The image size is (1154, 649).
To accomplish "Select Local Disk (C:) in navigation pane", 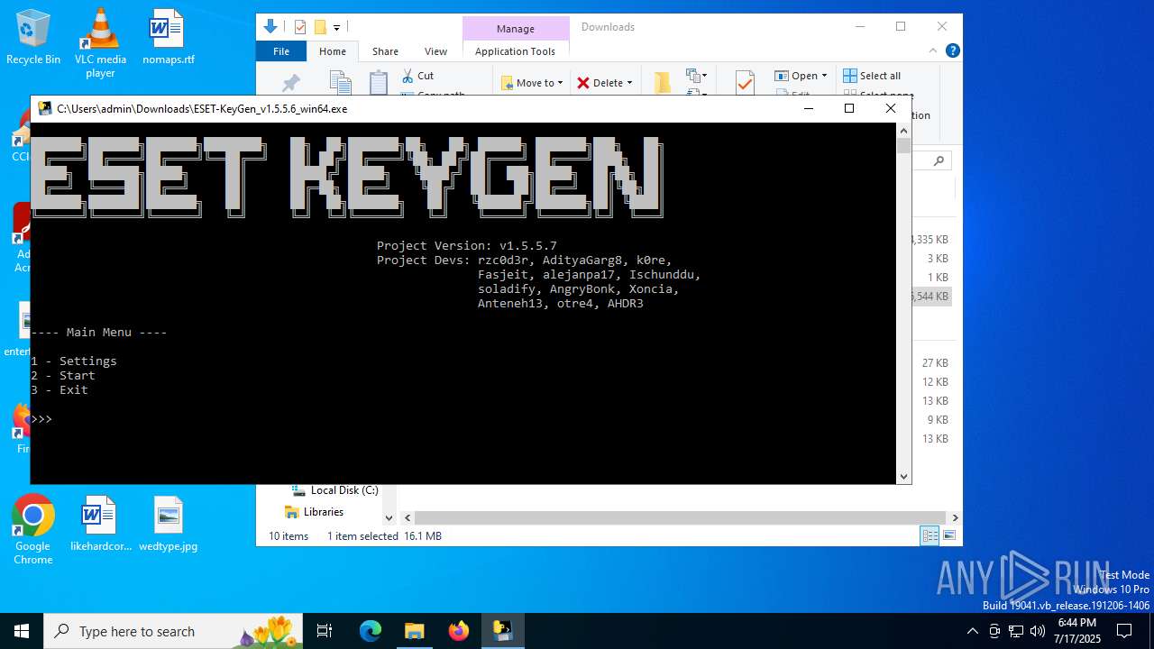I will coord(334,490).
